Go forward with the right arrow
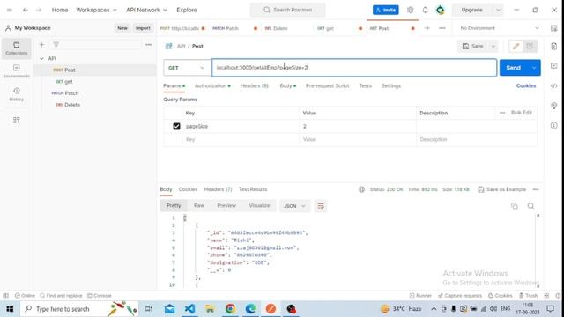This screenshot has width=564, height=317. tap(39, 10)
